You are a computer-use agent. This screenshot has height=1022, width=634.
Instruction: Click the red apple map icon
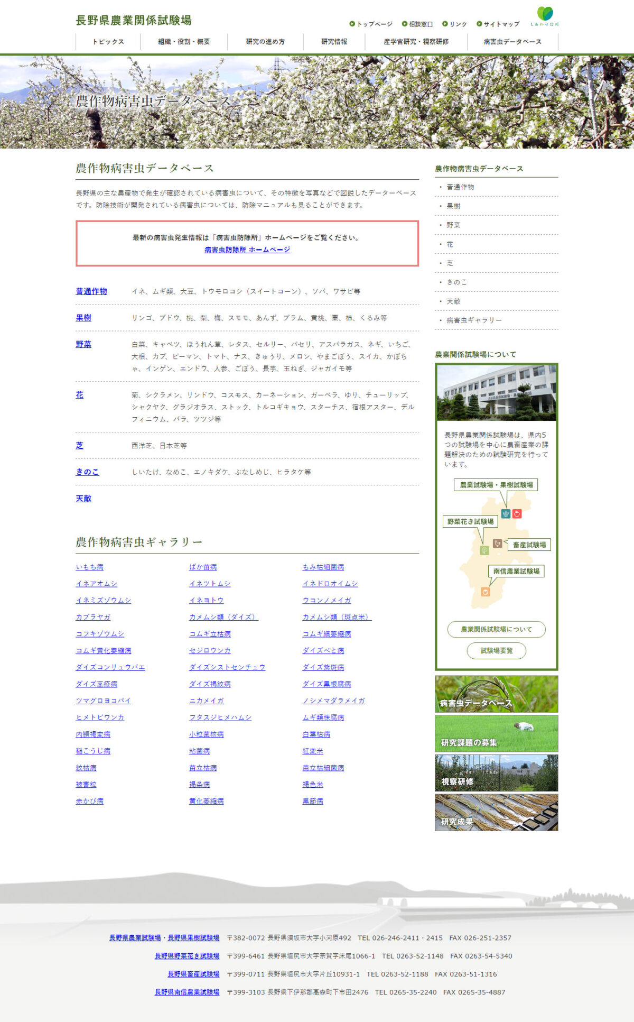pos(517,513)
